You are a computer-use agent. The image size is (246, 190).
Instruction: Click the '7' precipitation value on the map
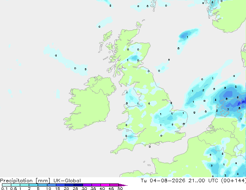tap(228, 109)
